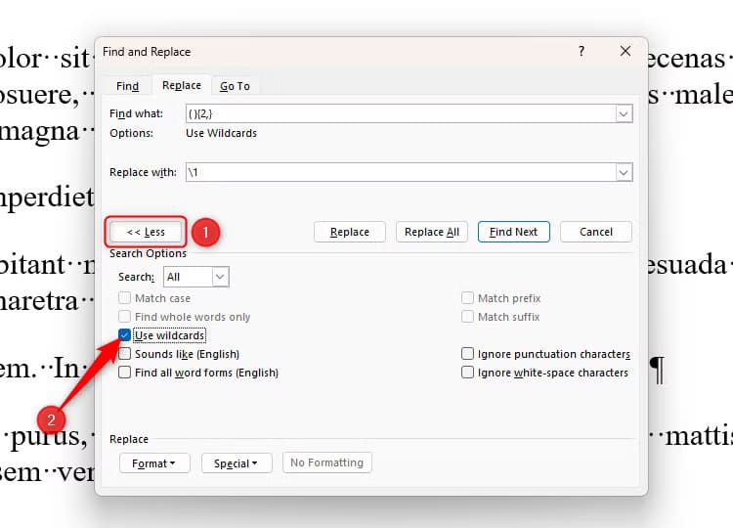Click the No Formatting button
Screen dimensions: 733x528
click(326, 462)
